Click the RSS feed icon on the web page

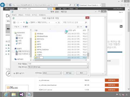pos(121,26)
